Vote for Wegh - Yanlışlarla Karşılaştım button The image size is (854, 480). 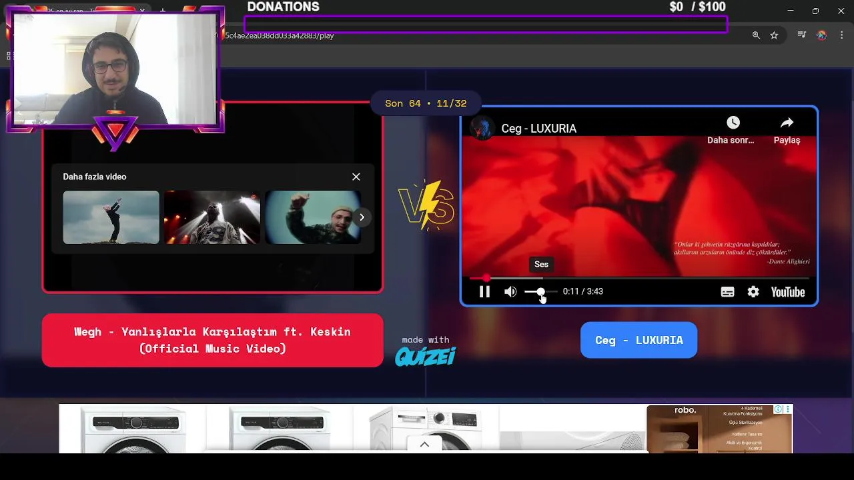click(212, 340)
